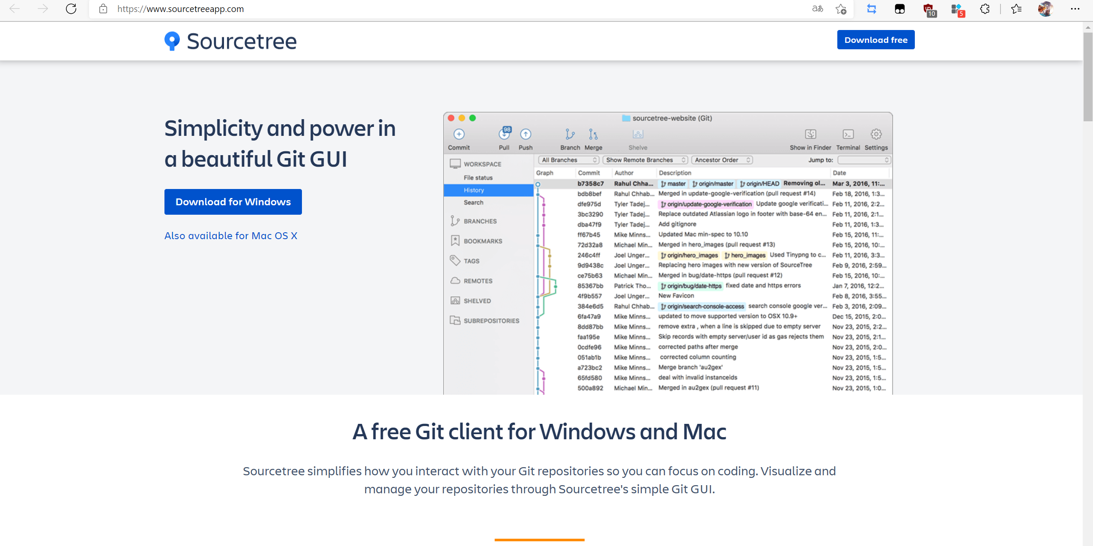The image size is (1093, 546).
Task: Click the Download for Windows button
Action: [233, 202]
